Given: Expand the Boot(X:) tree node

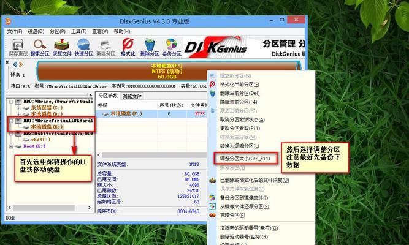Looking at the screenshot, I should tap(11, 146).
